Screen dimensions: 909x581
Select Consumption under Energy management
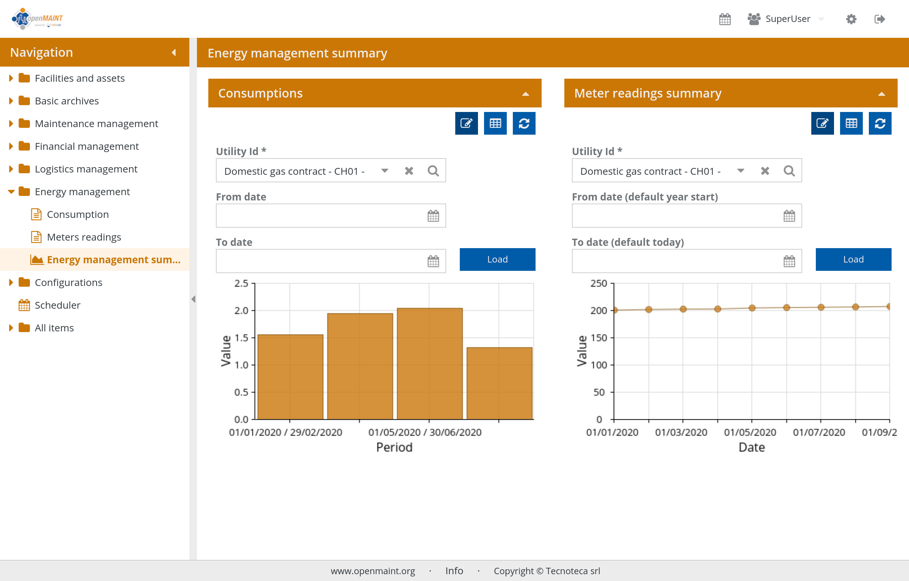(x=78, y=214)
